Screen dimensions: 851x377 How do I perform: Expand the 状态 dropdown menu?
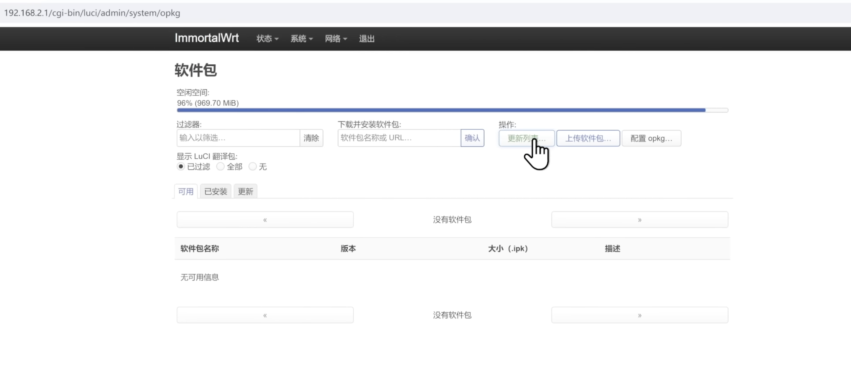point(267,39)
